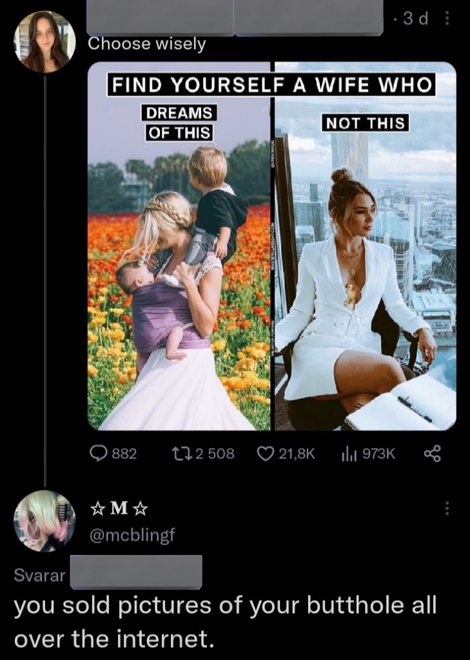Image resolution: width=470 pixels, height=660 pixels.
Task: Click the reply speech bubble icon
Action: point(99,454)
